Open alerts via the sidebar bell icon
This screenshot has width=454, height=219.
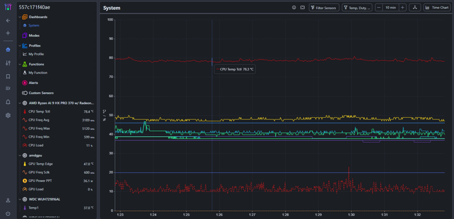(x=8, y=102)
